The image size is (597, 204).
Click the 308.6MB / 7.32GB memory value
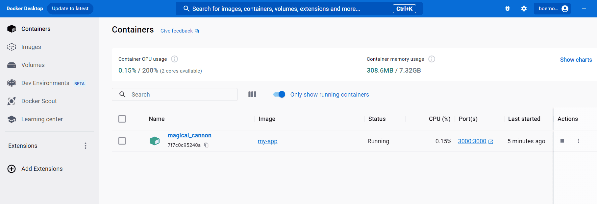(394, 70)
